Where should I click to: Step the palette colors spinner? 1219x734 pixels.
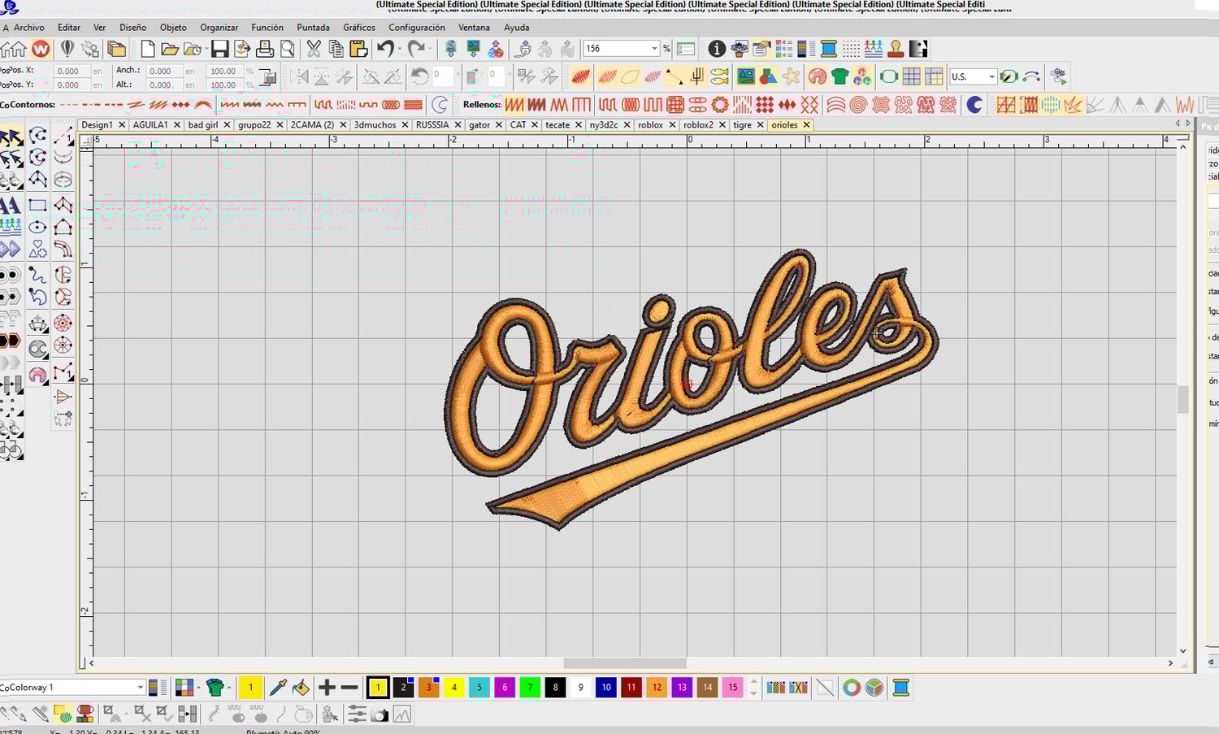[753, 688]
